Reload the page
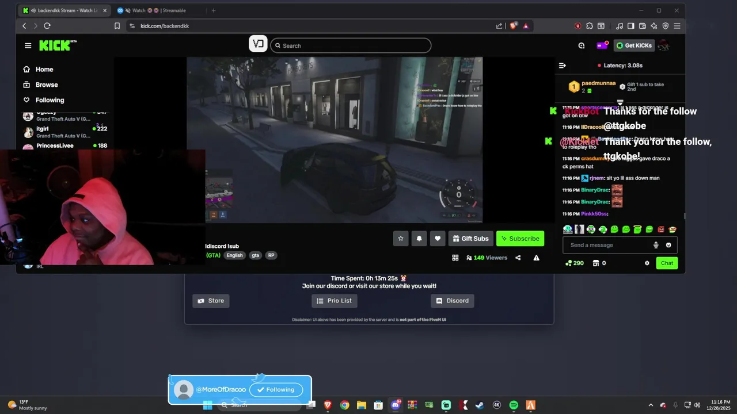Screen dimensions: 737x414 coord(47,26)
